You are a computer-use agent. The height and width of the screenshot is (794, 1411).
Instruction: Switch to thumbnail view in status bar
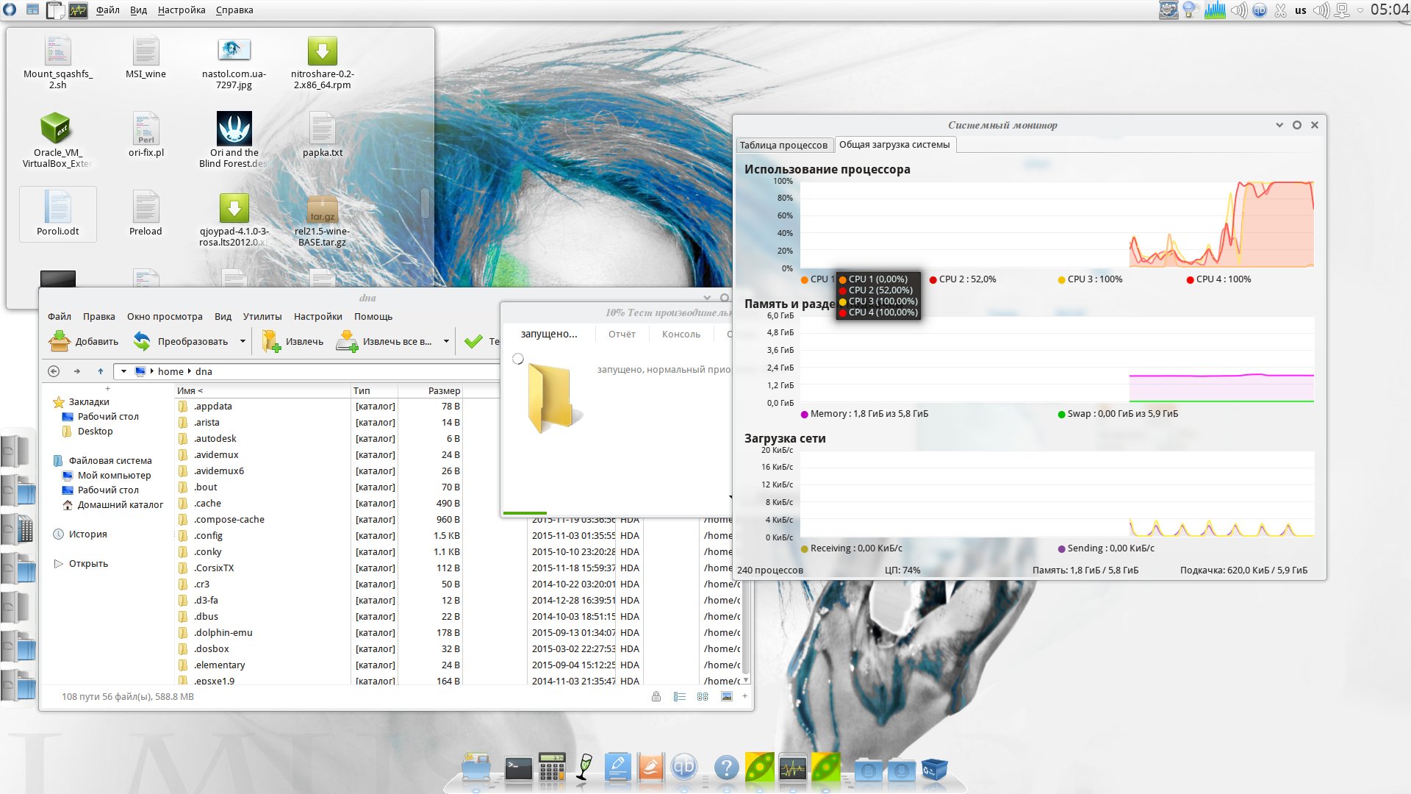point(726,696)
